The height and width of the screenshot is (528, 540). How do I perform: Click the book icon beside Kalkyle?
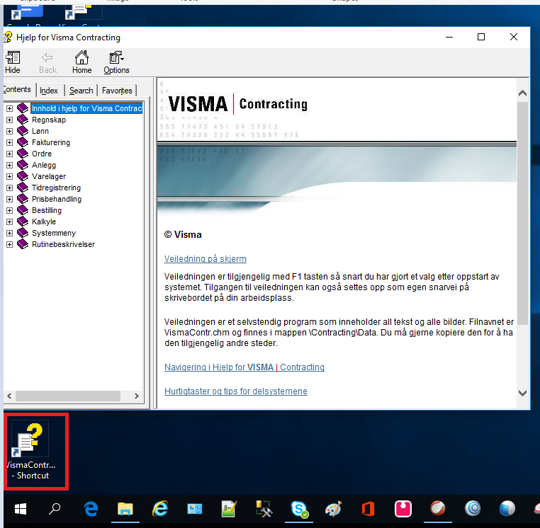coord(23,222)
